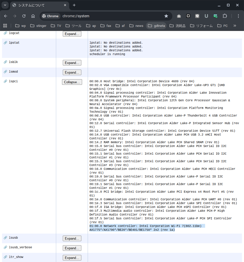Go back with the browser back arrow
This screenshot has height=262, width=244.
(6, 16)
